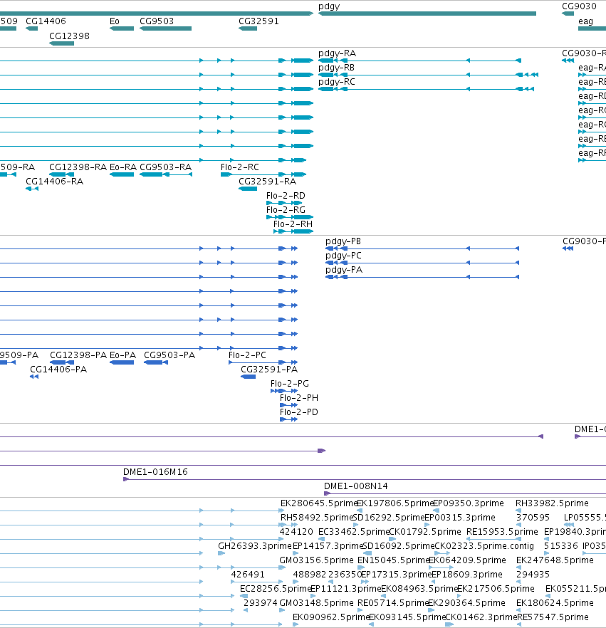Click the pdgy-PC protein label
Viewport: 606px width, 628px height.
[x=343, y=256]
